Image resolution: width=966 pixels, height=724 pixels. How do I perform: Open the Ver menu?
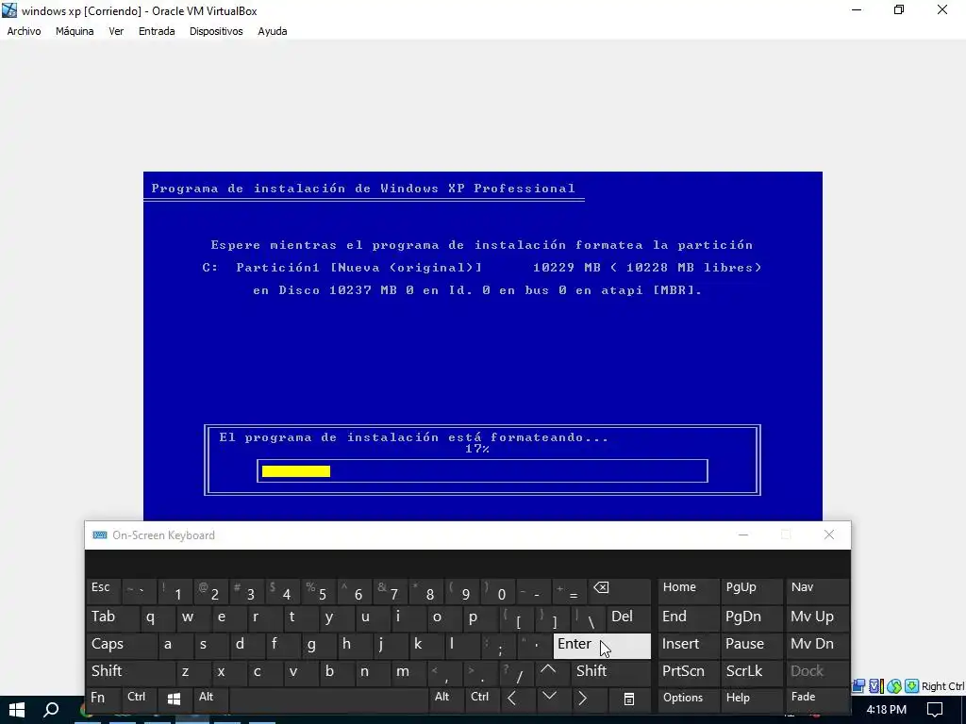[x=116, y=31]
